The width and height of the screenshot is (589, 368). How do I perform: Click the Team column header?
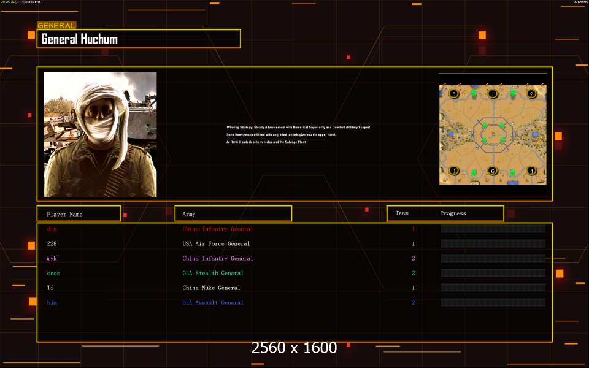point(402,213)
